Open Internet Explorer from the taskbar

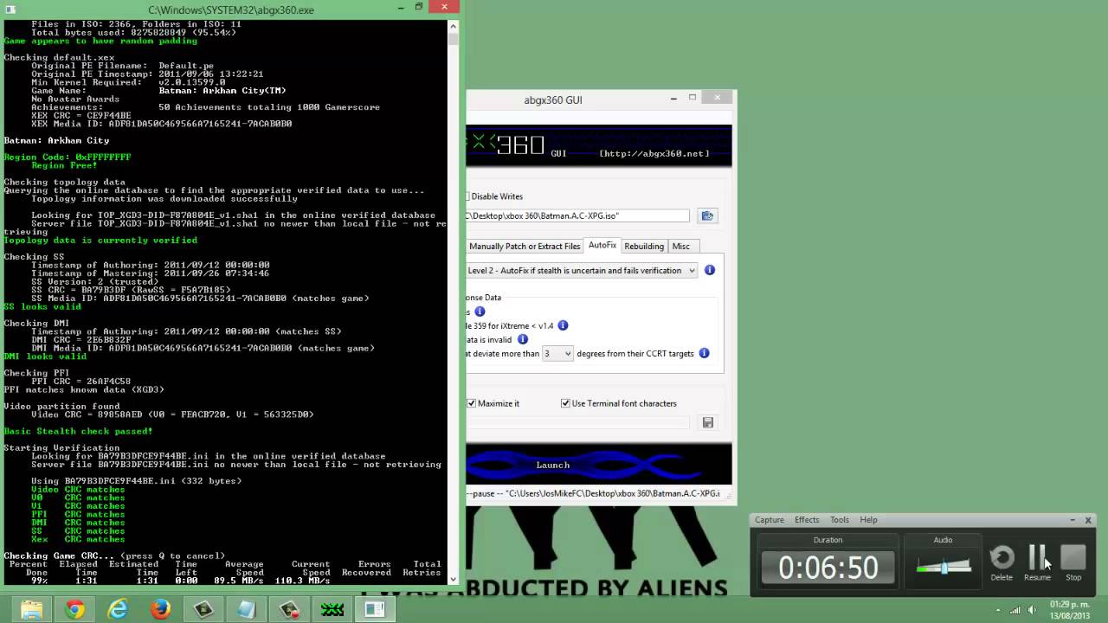118,609
